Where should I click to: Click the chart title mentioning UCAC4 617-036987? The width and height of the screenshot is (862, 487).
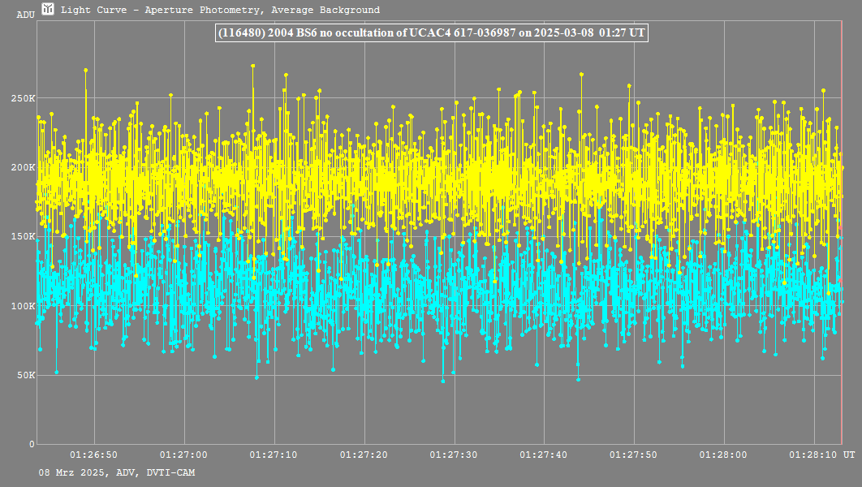point(430,32)
